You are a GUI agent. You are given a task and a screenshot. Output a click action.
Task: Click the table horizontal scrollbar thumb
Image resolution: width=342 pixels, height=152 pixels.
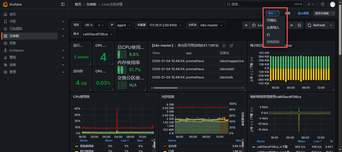(x=166, y=88)
